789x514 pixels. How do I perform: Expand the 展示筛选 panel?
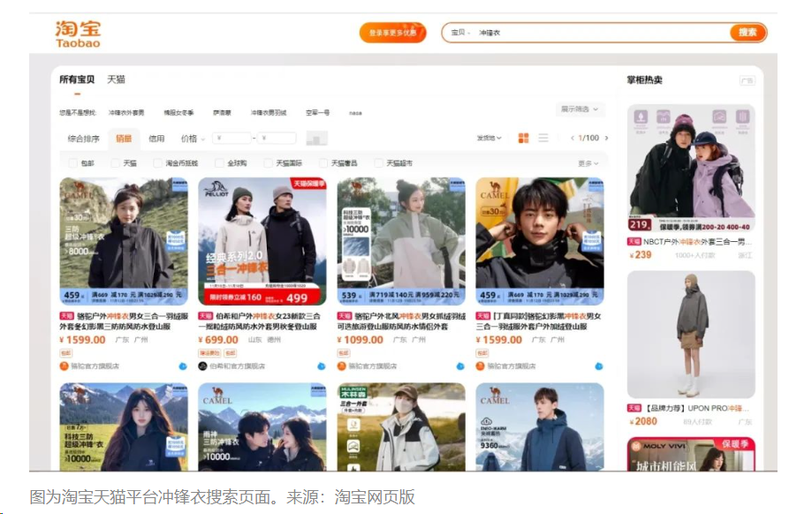click(580, 110)
